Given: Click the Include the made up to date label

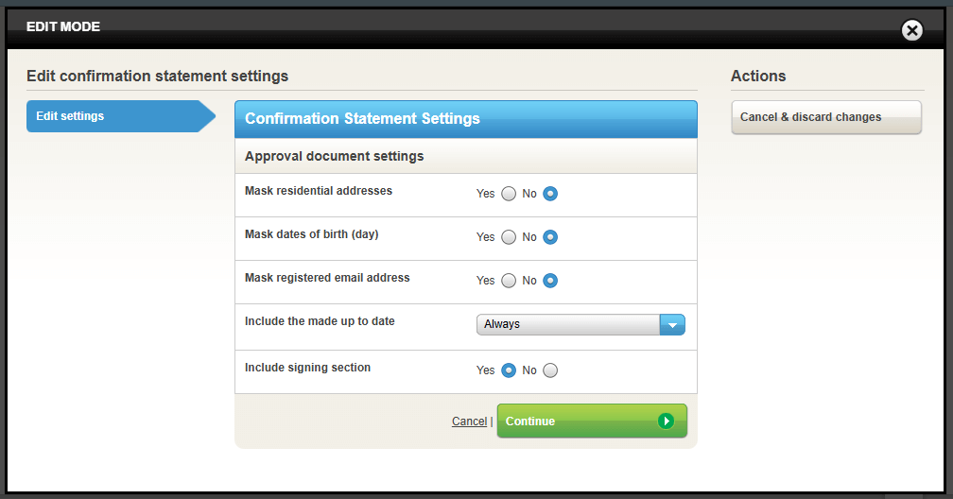Looking at the screenshot, I should [320, 321].
